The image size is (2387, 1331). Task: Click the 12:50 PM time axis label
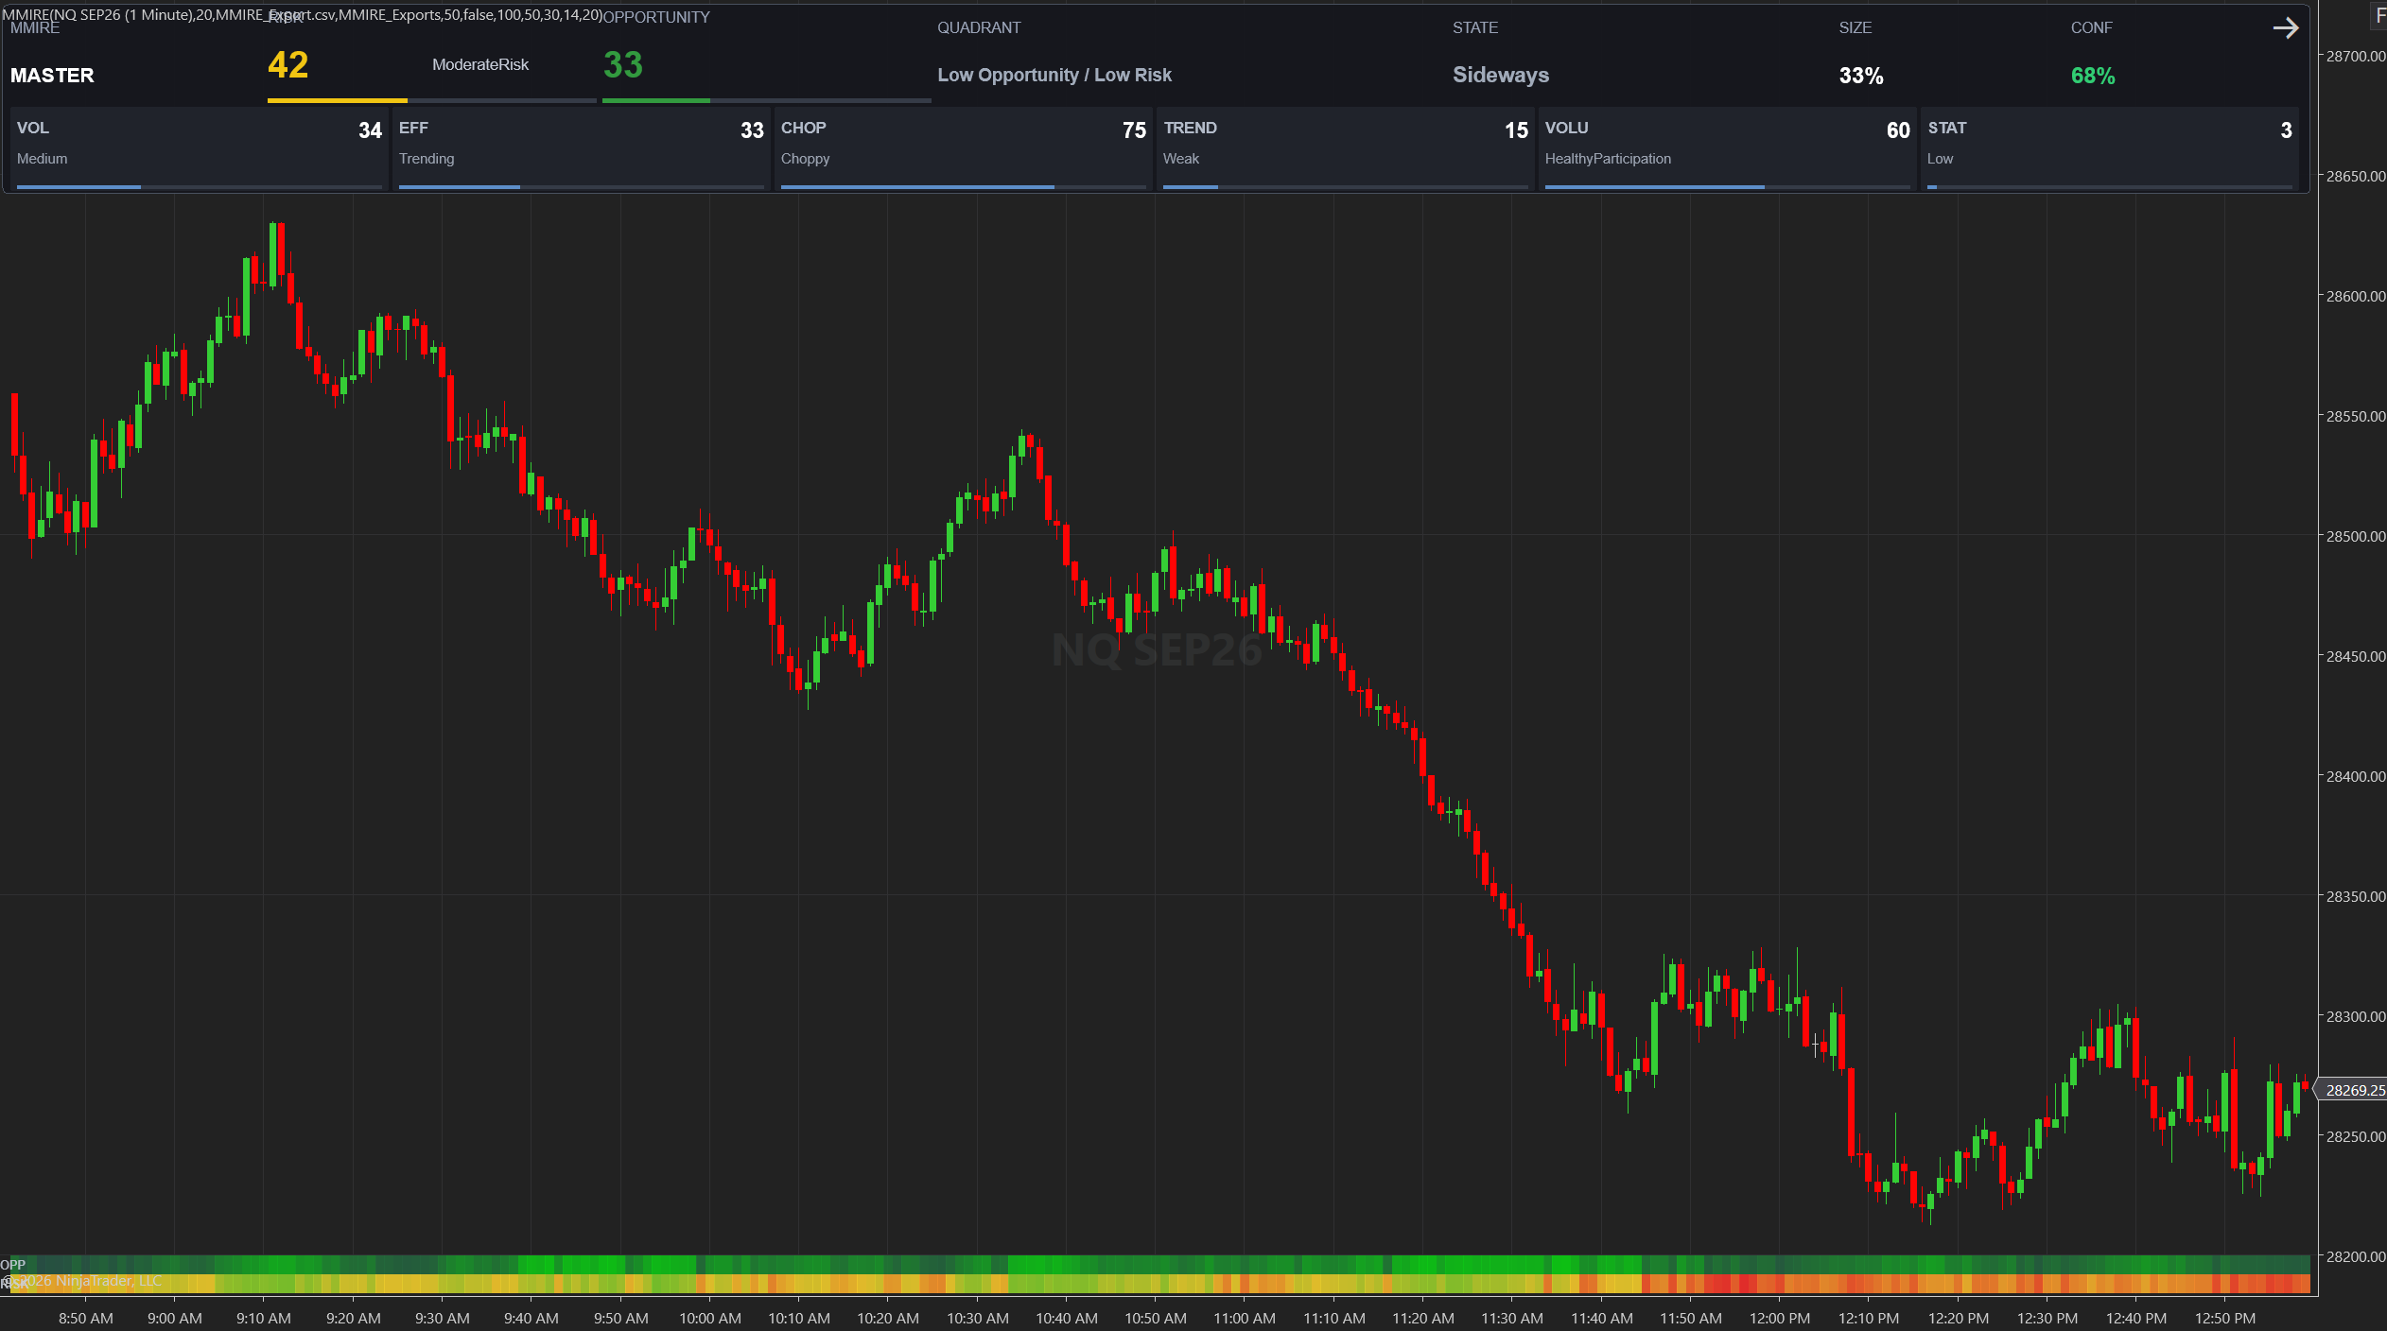point(2224,1318)
